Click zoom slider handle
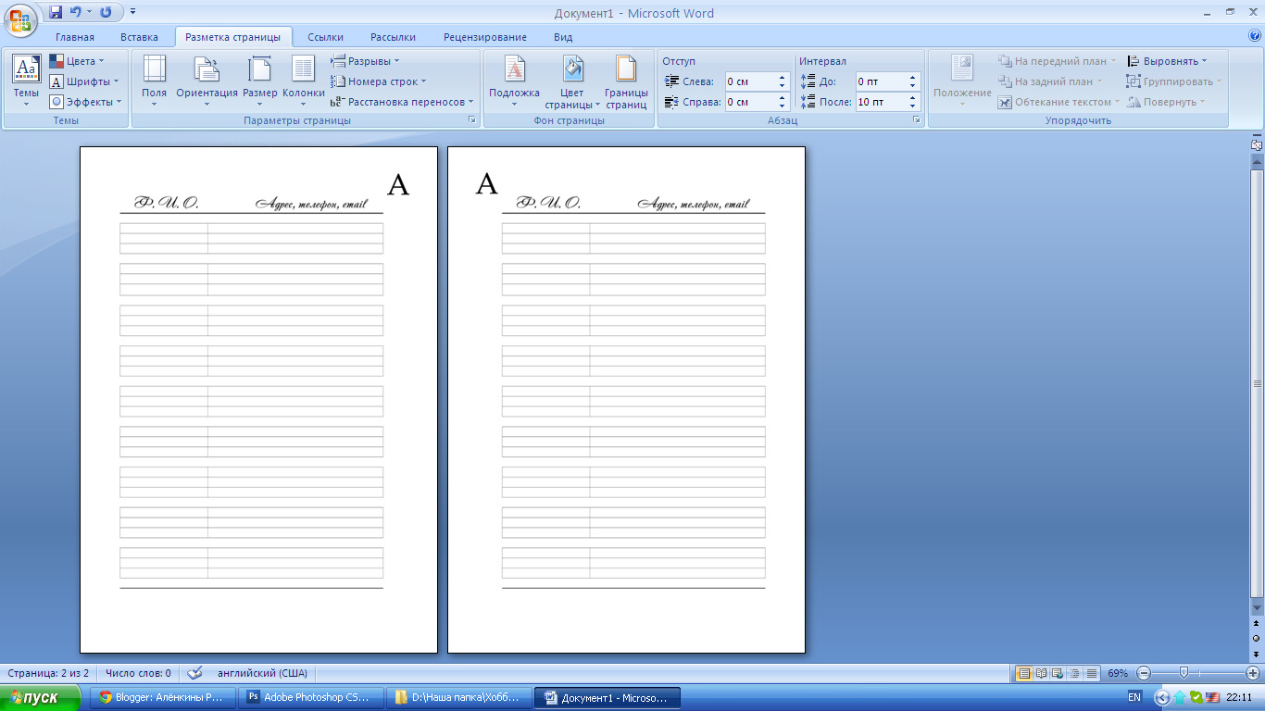The height and width of the screenshot is (711, 1265). tap(1184, 673)
